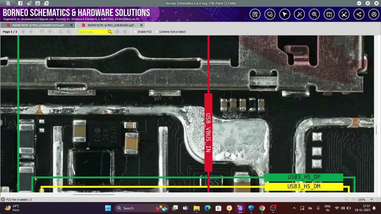Viewport: 381px width, 214px height.
Task: Close the SUB BOARD.pdf tab
Action: coord(141,25)
